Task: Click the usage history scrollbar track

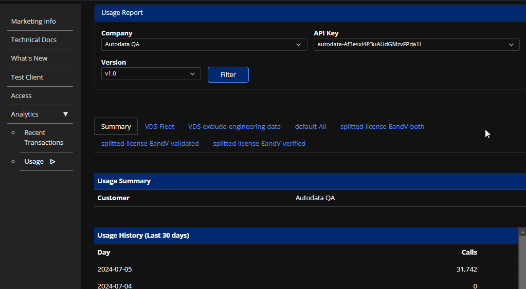Action: [x=522, y=262]
